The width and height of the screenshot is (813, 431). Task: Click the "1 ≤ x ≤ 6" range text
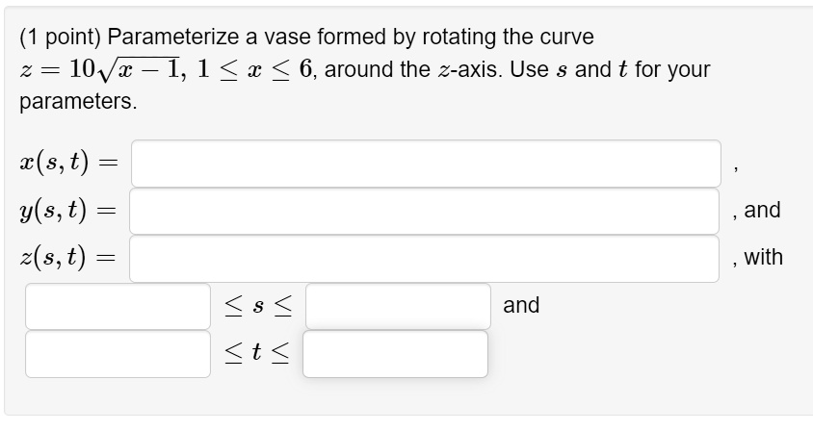[x=255, y=69]
